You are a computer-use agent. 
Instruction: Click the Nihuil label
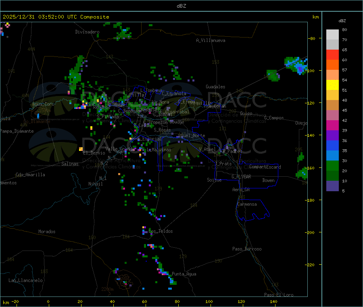[96, 184]
